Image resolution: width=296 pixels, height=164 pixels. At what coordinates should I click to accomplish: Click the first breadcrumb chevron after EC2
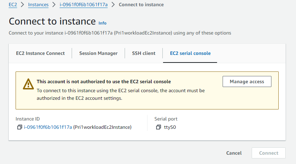(x=23, y=5)
